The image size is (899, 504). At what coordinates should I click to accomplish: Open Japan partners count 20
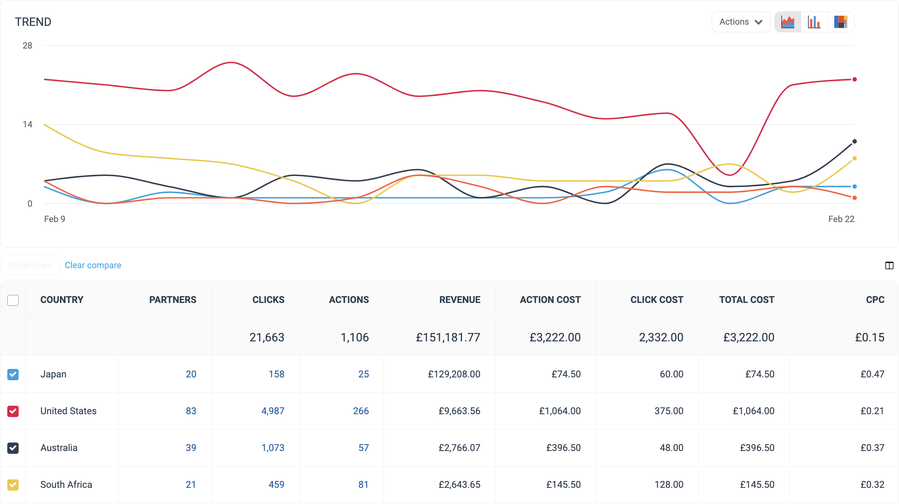click(191, 374)
